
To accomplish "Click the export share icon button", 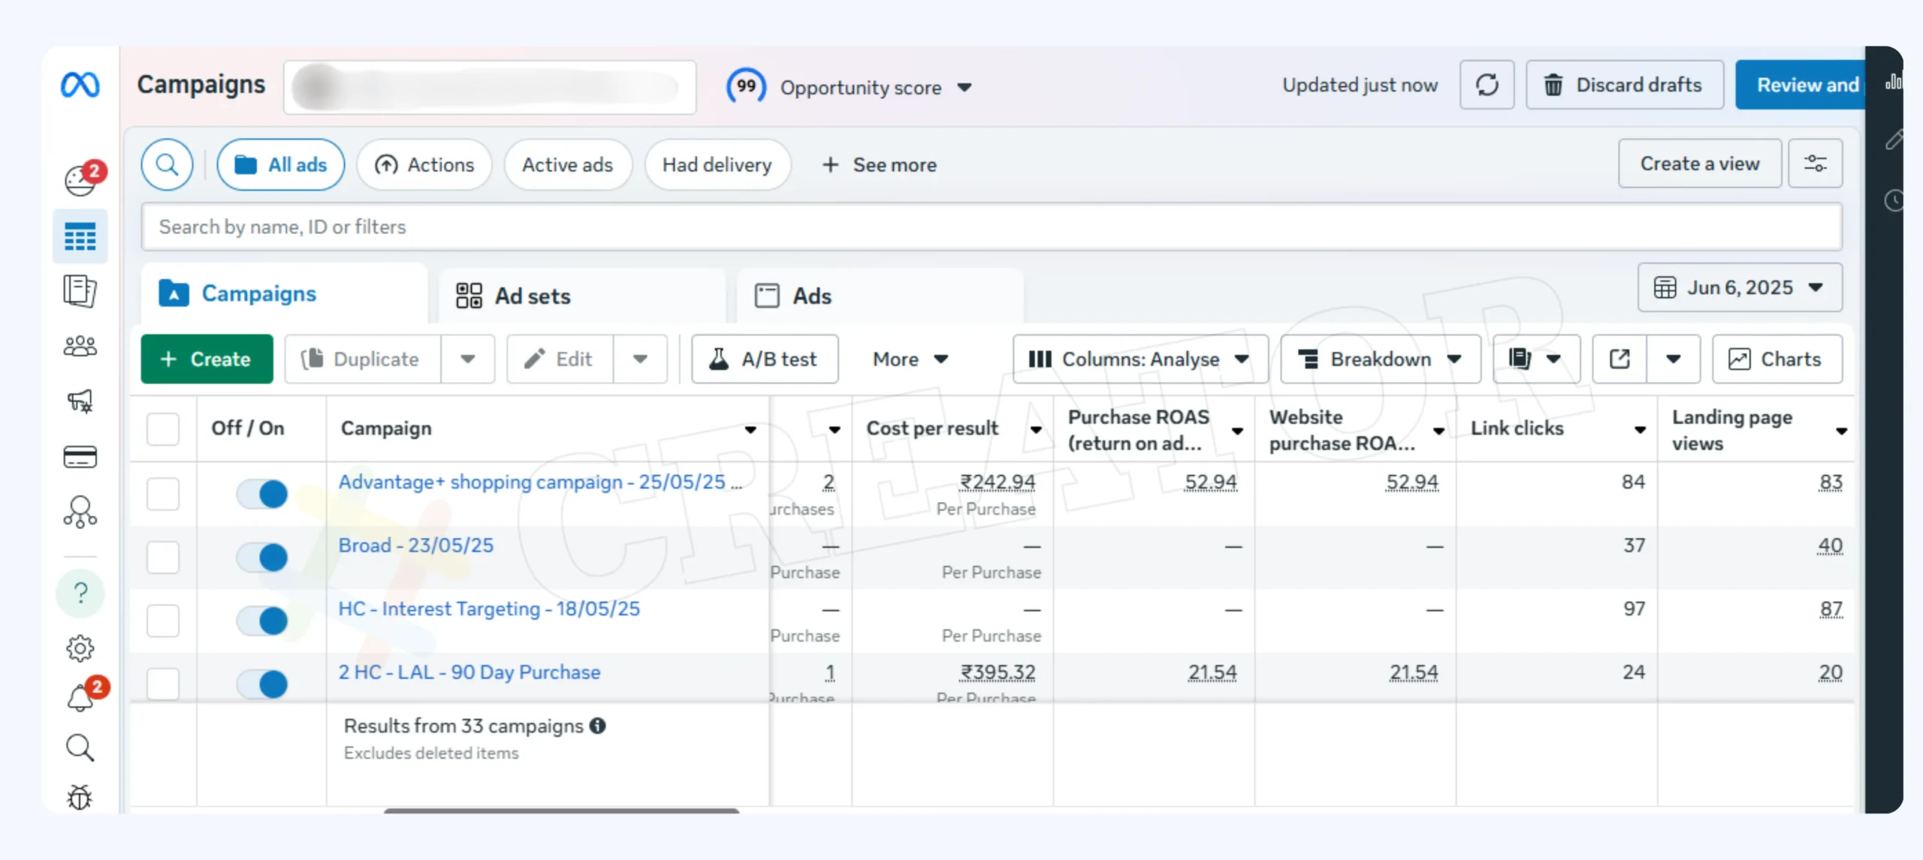I will [x=1620, y=359].
